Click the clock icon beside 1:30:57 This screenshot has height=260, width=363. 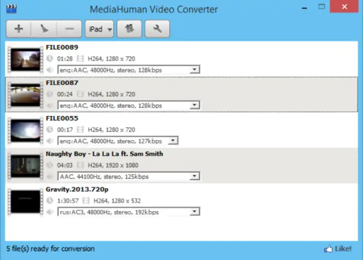pyautogui.click(x=50, y=201)
